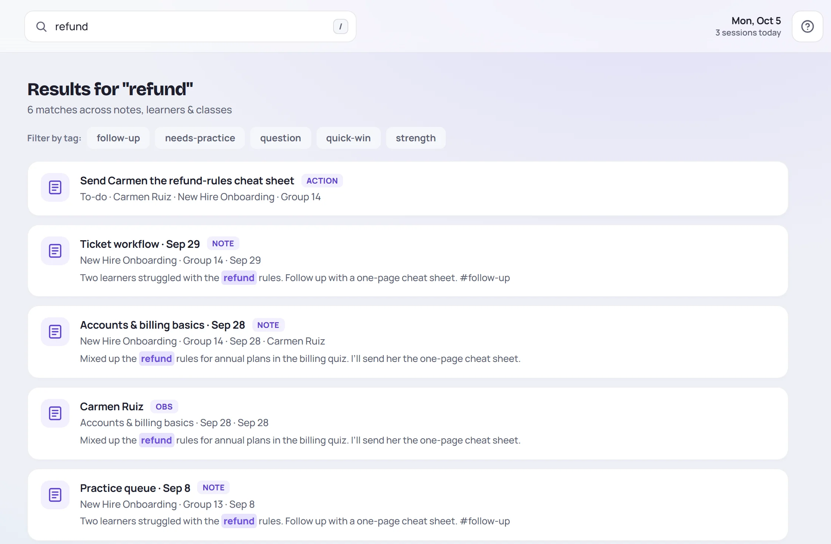Open help via question mark icon
The image size is (831, 544).
click(807, 26)
